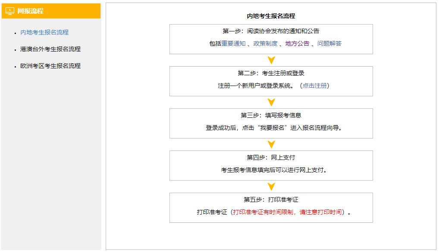Click the yellow arrow below the 第三步 box
Screen dimensions: 439x252
pyautogui.click(x=271, y=144)
